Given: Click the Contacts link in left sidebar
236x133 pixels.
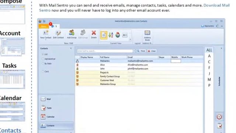Looking at the screenshot, I should [10, 130].
